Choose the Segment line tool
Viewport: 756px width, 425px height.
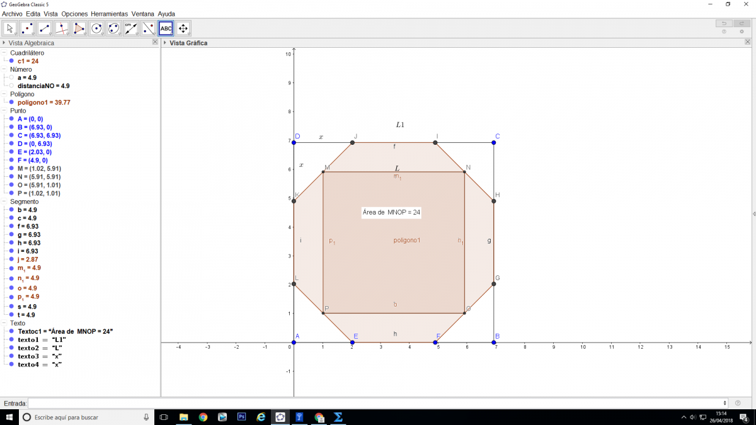(x=45, y=28)
